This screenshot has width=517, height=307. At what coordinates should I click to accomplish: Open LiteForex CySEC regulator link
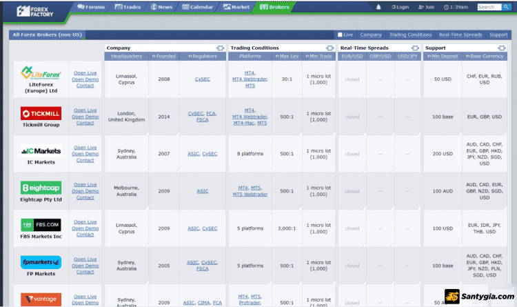pyautogui.click(x=203, y=79)
